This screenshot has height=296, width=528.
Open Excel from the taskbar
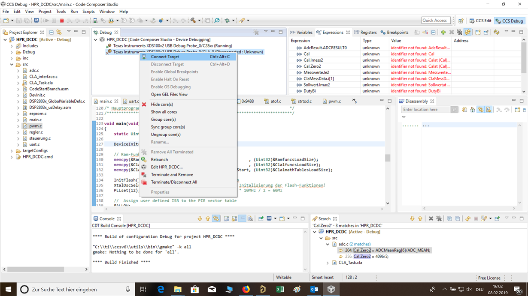(280, 289)
